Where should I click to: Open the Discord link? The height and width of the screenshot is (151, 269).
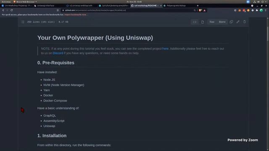pyautogui.click(x=58, y=53)
